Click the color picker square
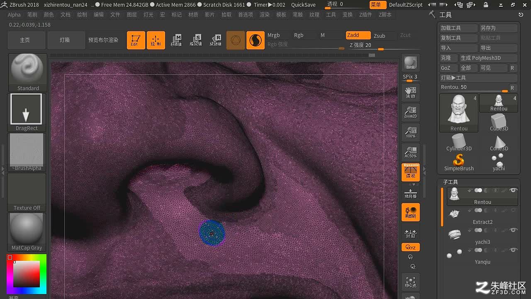 [x=27, y=274]
